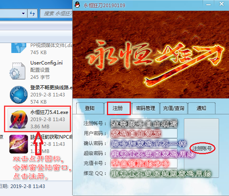
Task: Click the window title 永恒狂刀20190109
Action: [104, 6]
